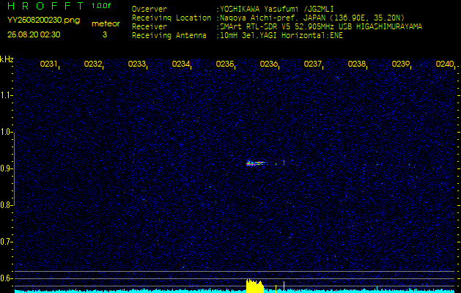Click the meteor count value 3
This screenshot has width=461, height=293.
(105, 34)
